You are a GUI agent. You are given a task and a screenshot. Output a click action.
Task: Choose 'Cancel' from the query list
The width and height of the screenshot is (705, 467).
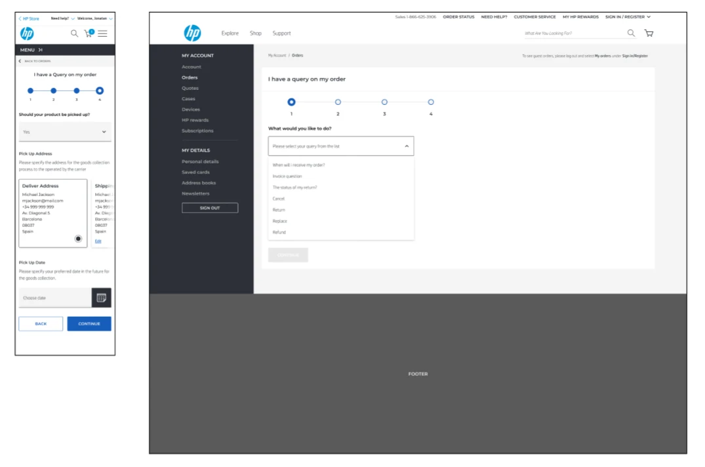(x=278, y=199)
